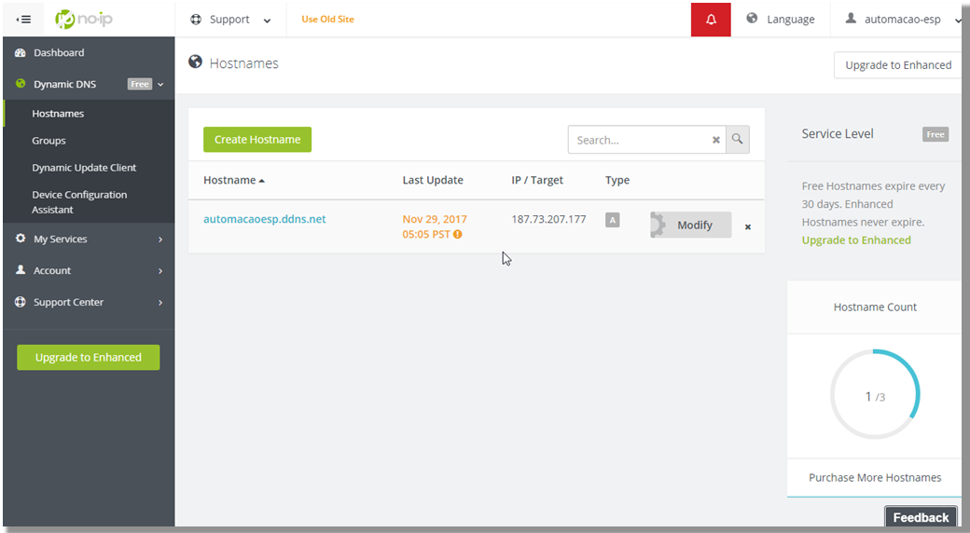970x533 pixels.
Task: Click the white Upgrade to Enhanced button at the top
Action: [x=897, y=65]
